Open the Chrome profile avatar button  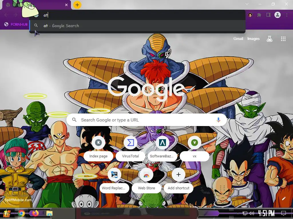click(278, 15)
